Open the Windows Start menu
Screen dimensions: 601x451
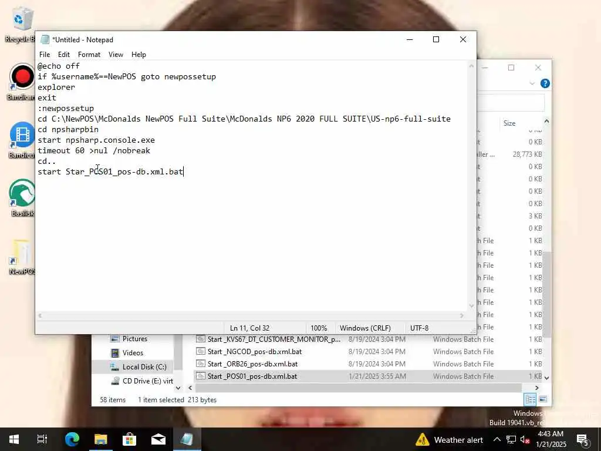(x=14, y=439)
